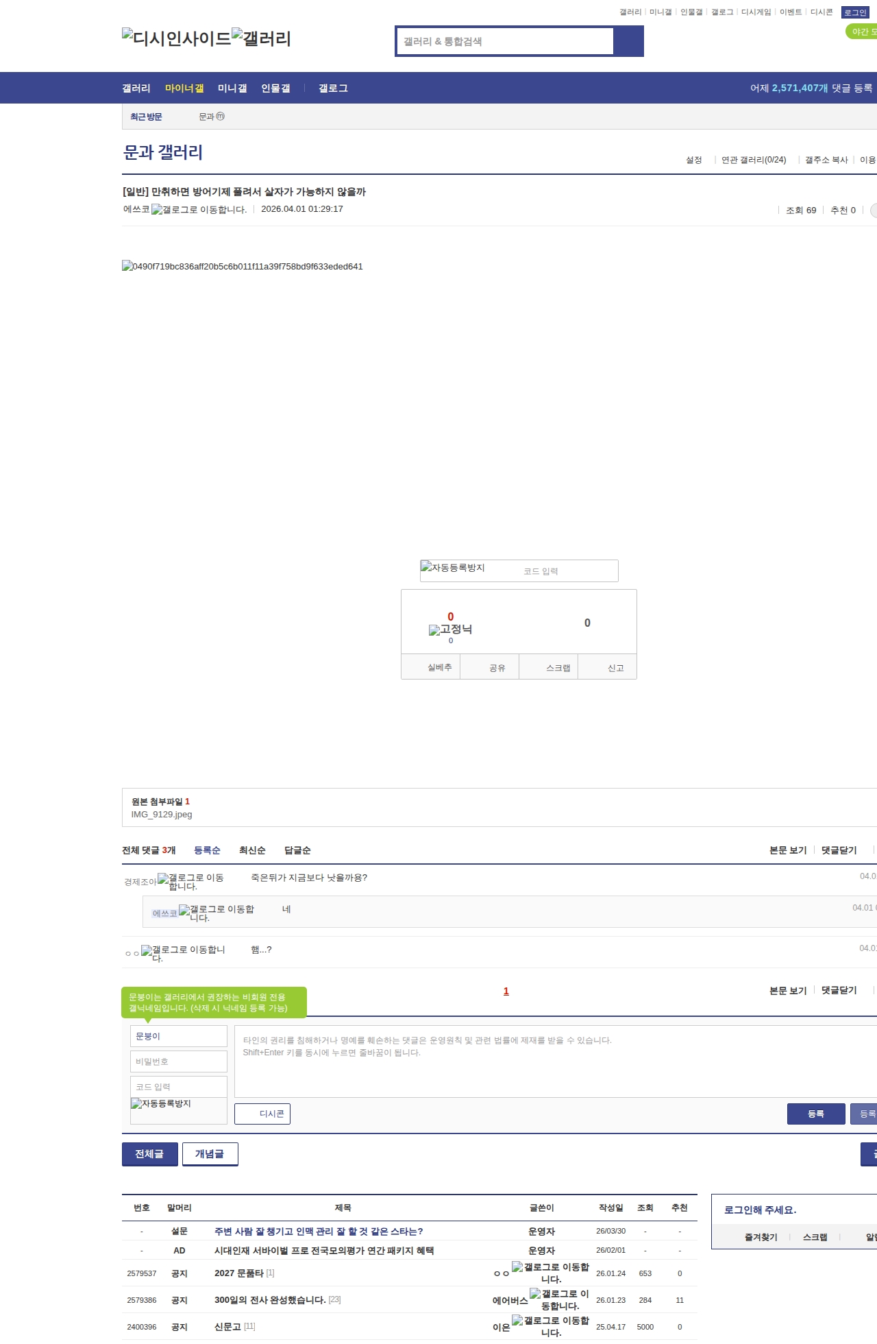Viewport: 877px width, 1344px height.
Task: Click comment text 죽은뒤가 지금보다 낫을까용?
Action: pyautogui.click(x=309, y=878)
